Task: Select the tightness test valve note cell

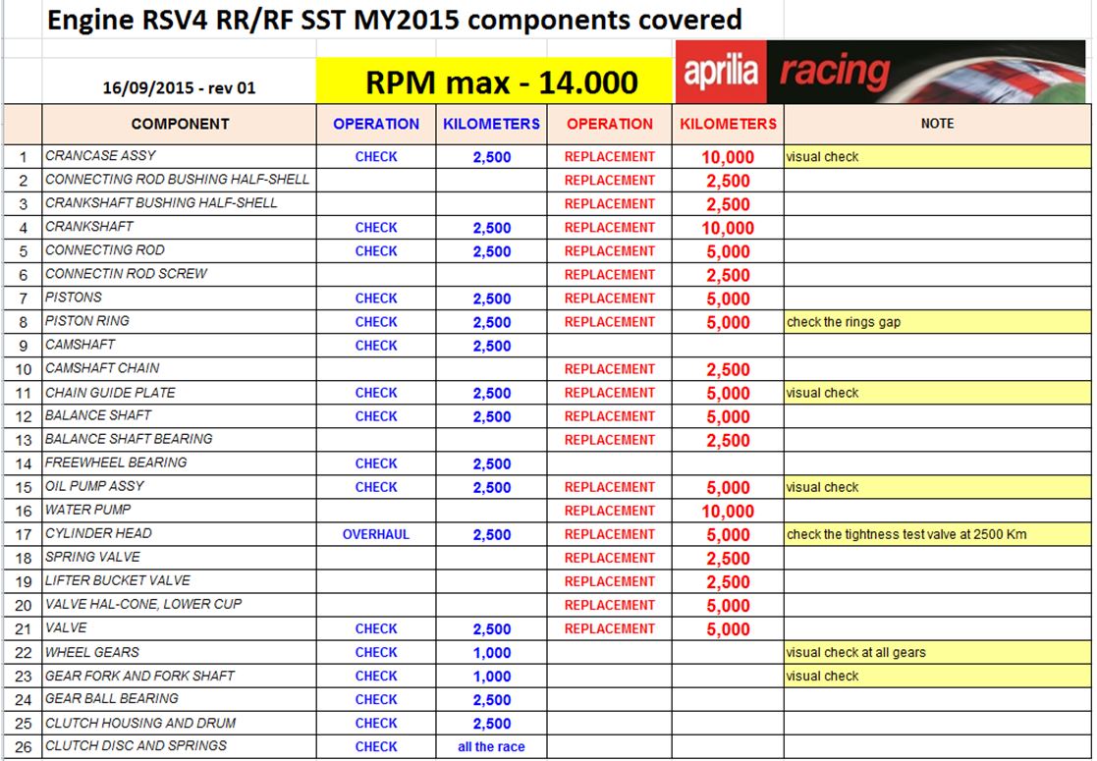Action: coord(937,535)
